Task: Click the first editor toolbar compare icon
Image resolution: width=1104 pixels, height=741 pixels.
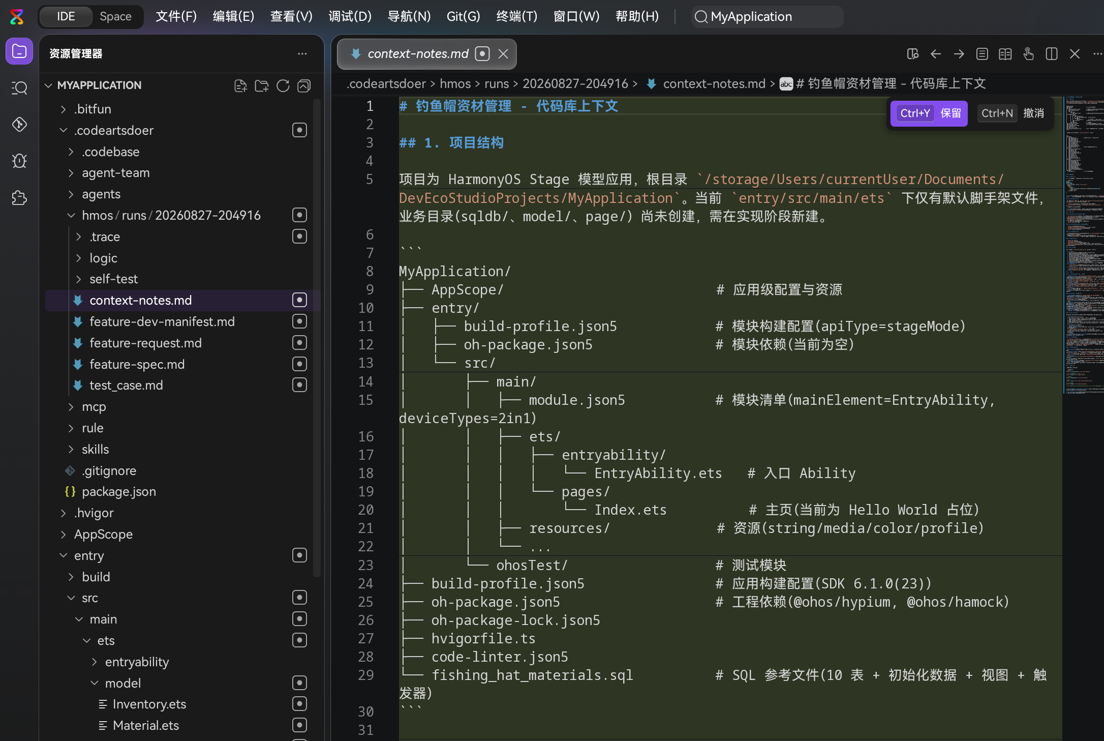Action: pyautogui.click(x=913, y=54)
